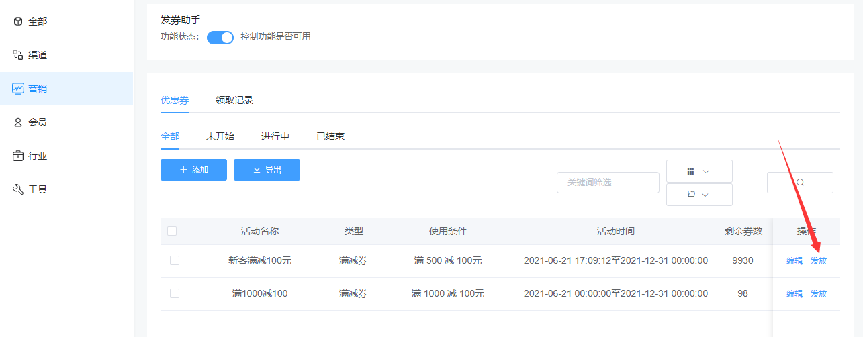Screen dimensions: 863x337
Task: Click the person icon beside 会员
Action: coord(18,122)
